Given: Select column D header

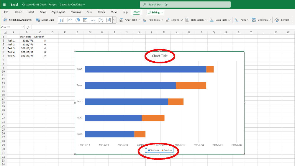Looking at the screenshot, I should [x=52, y=32].
